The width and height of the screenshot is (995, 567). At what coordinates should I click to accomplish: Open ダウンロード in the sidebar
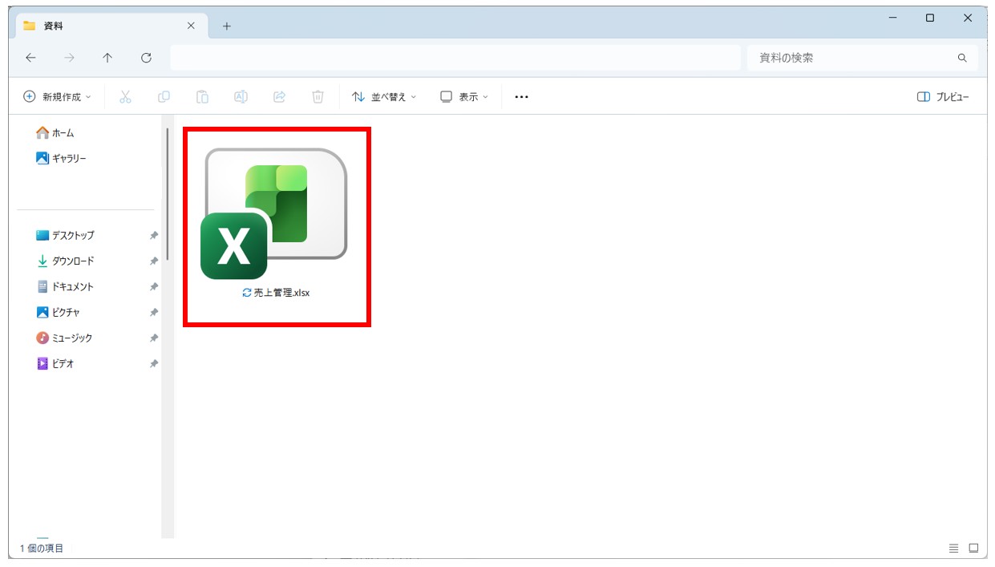point(66,261)
